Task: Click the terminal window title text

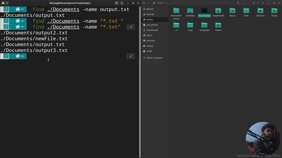Action: coord(70,3)
